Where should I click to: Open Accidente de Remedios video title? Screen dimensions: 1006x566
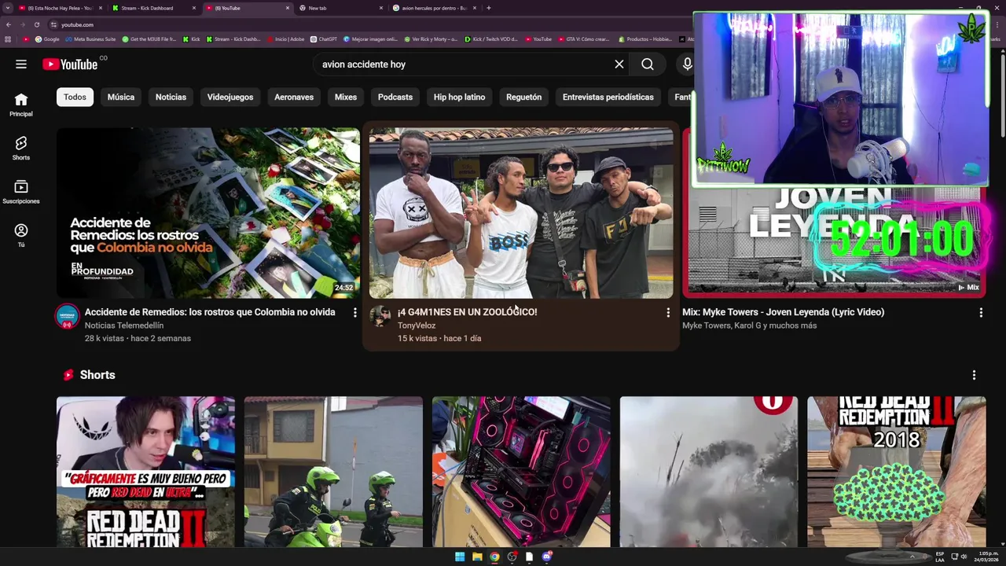[x=210, y=312]
